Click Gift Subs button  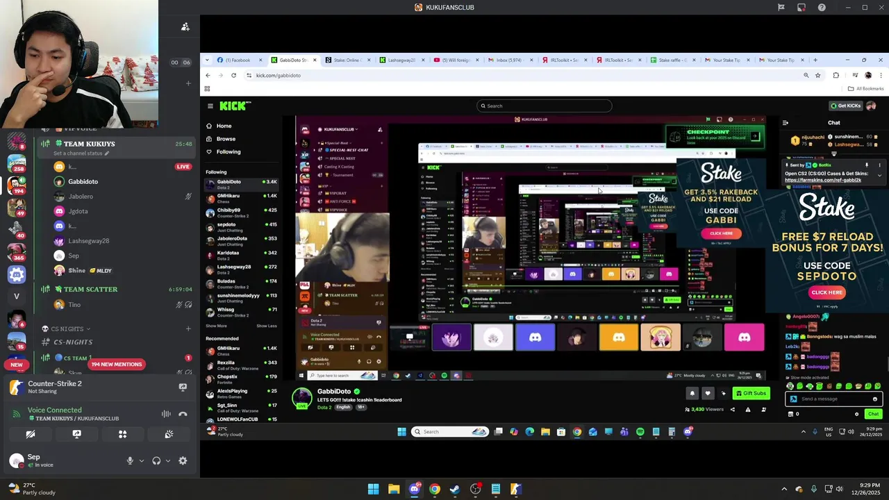pos(751,393)
